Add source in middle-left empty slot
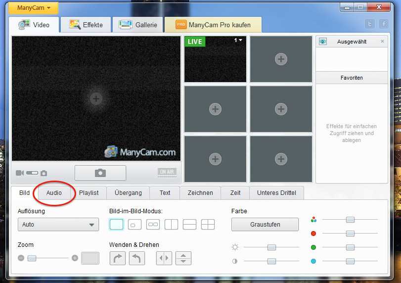401x283 pixels. pyautogui.click(x=215, y=109)
